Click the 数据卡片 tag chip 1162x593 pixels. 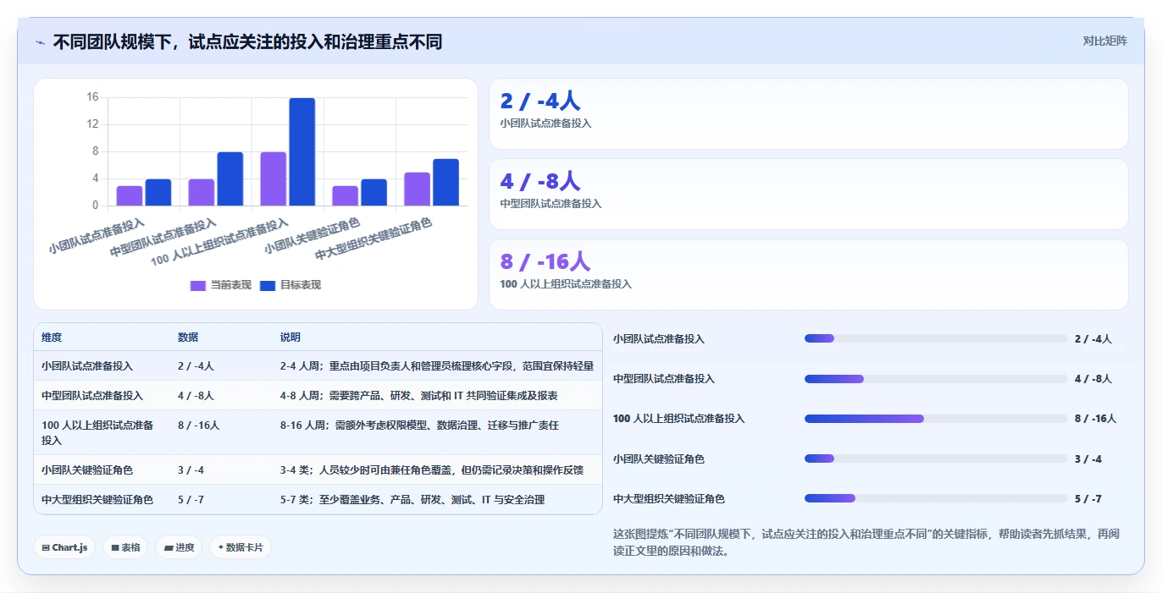coord(241,547)
